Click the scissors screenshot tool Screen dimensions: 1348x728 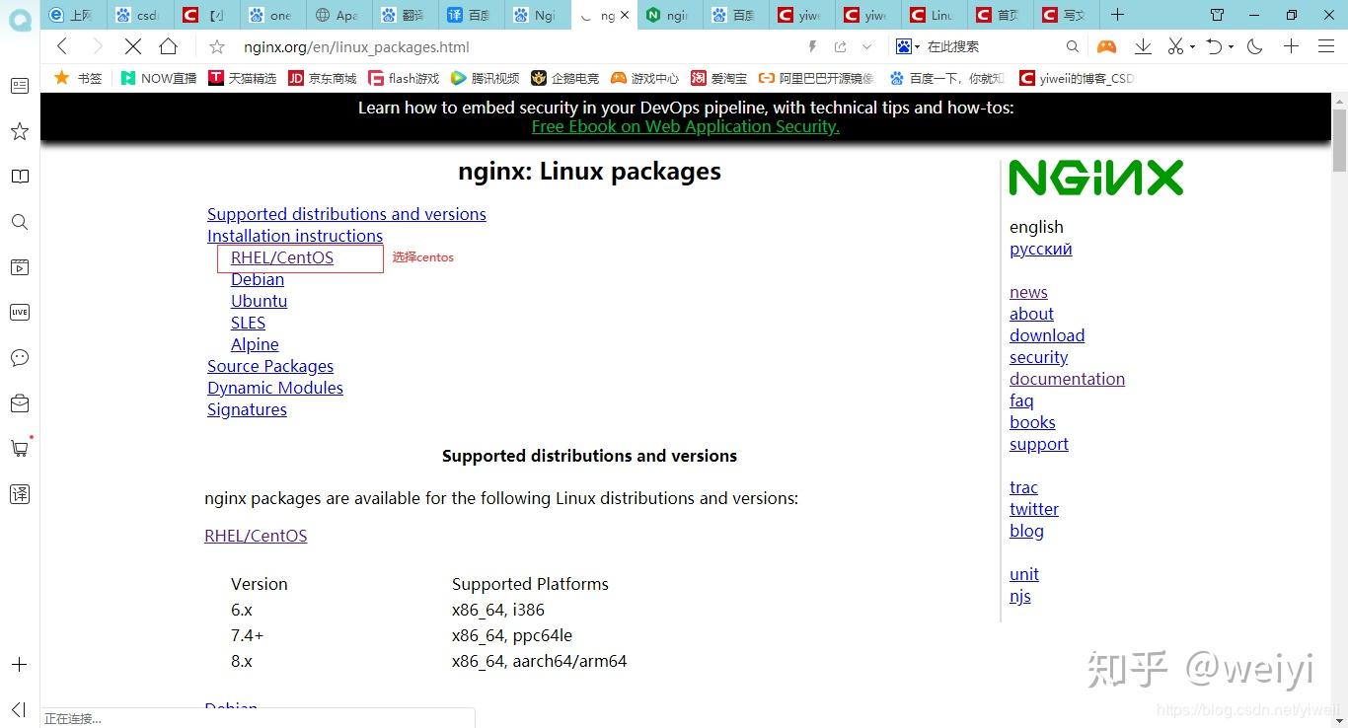click(x=1175, y=46)
